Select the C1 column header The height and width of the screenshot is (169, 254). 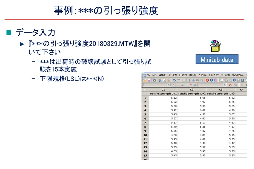click(163, 90)
